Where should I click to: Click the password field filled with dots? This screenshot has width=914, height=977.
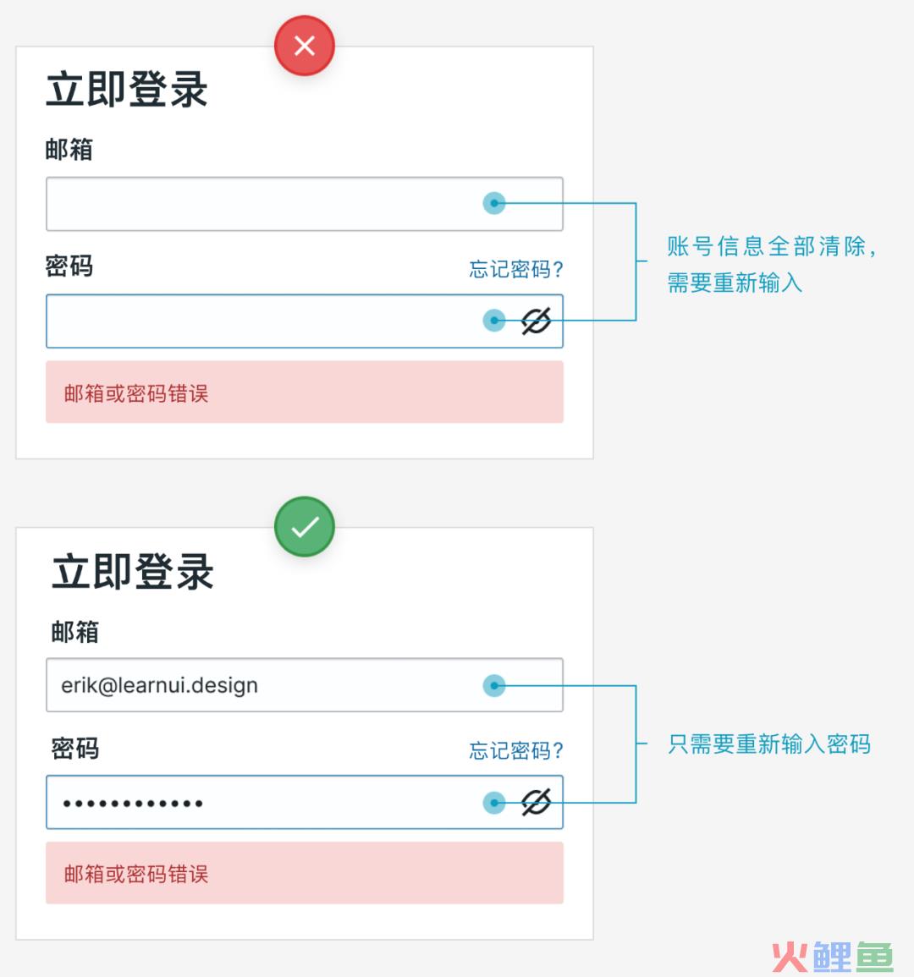254,802
